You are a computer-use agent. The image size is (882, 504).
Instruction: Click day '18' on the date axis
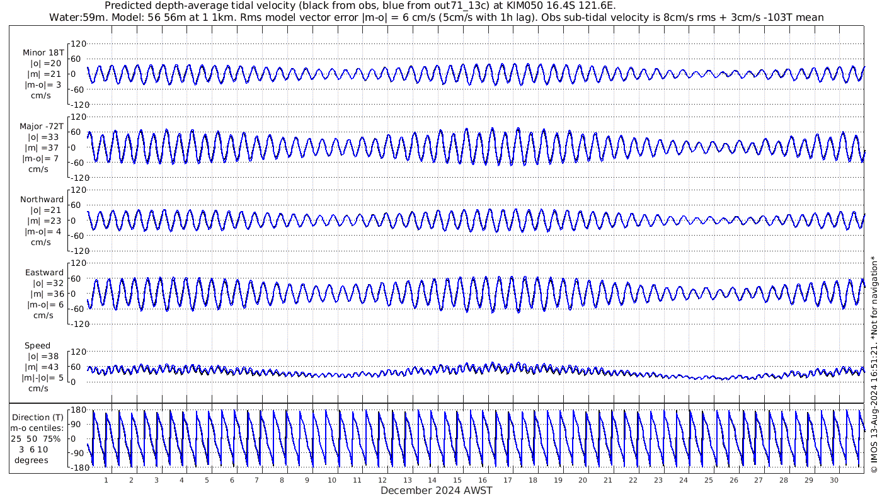(533, 480)
